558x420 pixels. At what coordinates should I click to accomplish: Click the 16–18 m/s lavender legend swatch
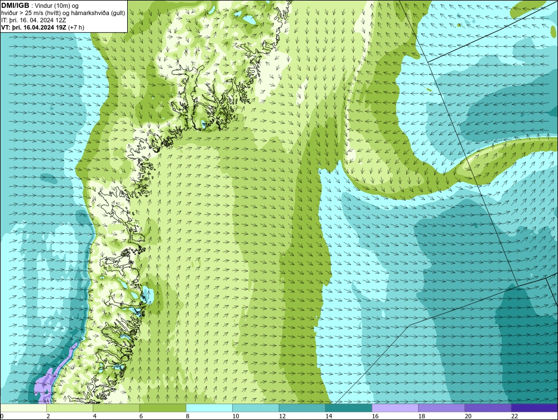pyautogui.click(x=395, y=408)
